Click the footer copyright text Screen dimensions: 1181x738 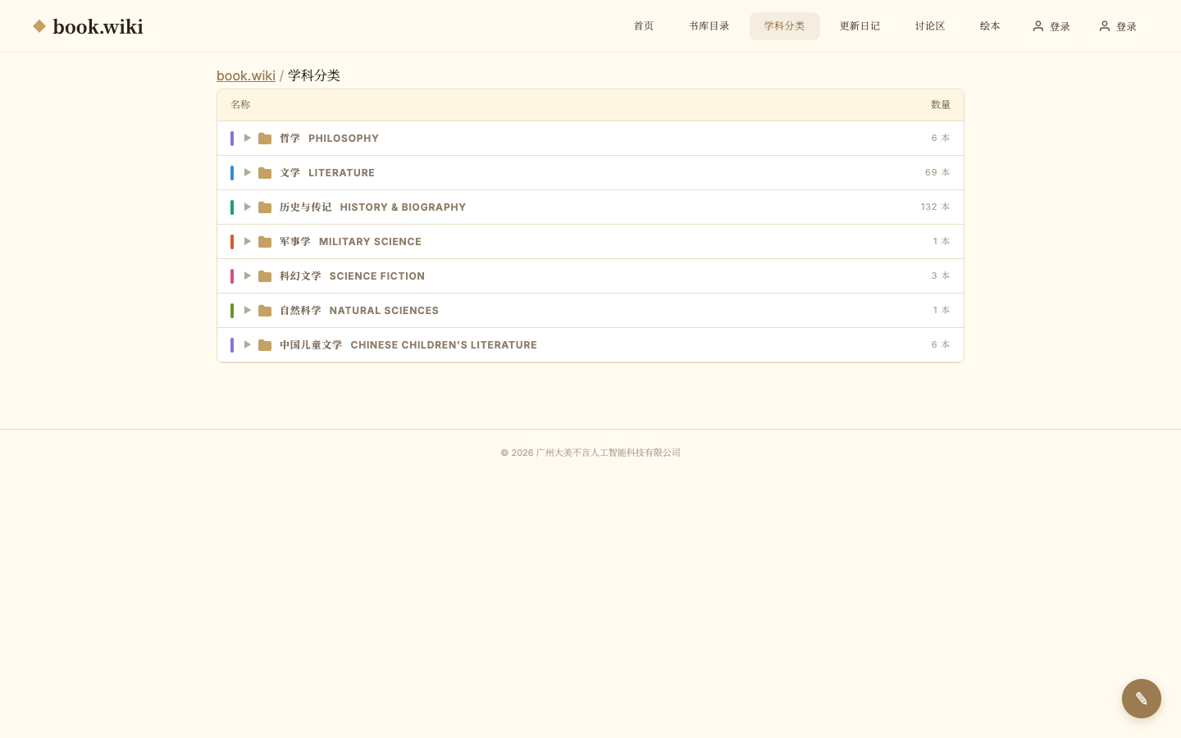tap(590, 453)
